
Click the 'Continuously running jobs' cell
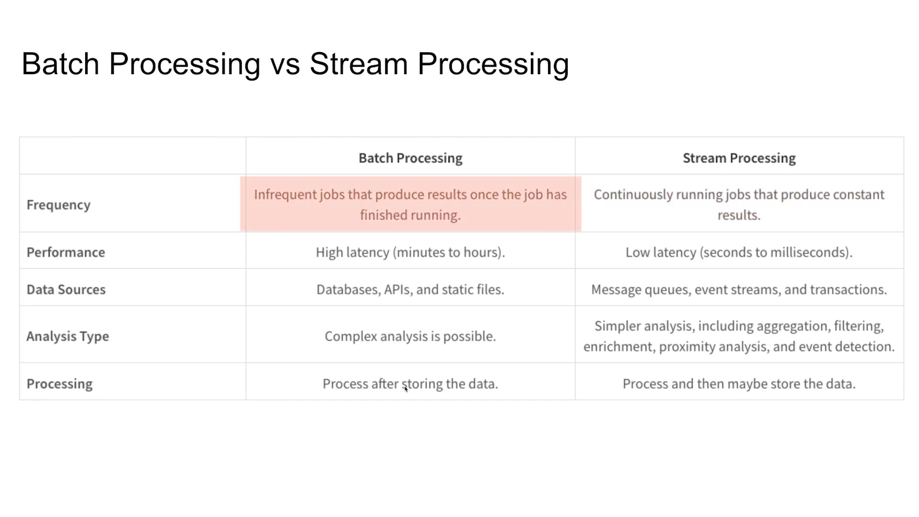tap(739, 204)
